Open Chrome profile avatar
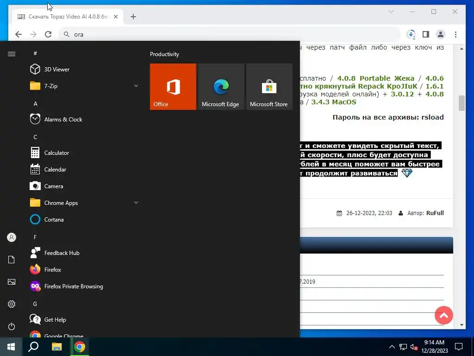This screenshot has height=356, width=474. [441, 34]
